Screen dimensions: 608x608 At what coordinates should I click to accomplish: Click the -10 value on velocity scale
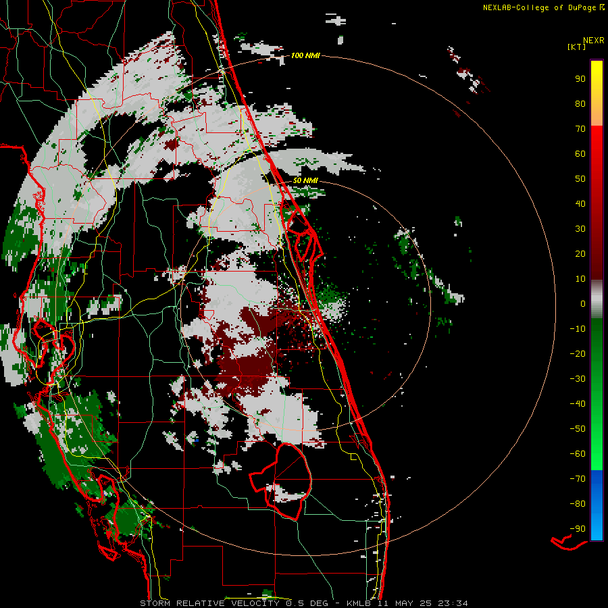[x=578, y=329]
